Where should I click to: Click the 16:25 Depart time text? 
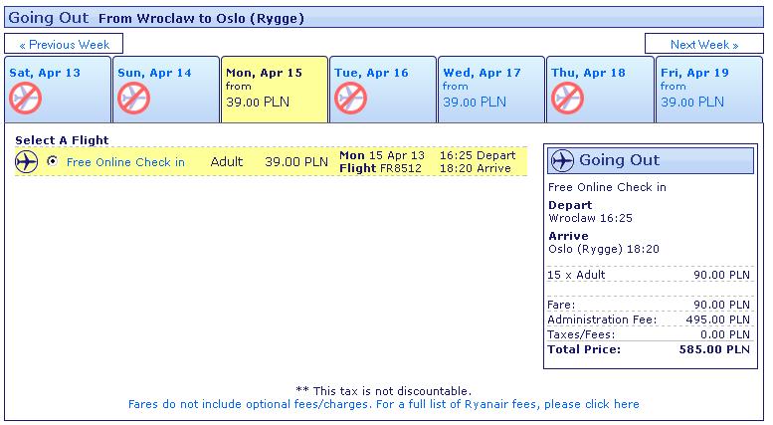(478, 155)
